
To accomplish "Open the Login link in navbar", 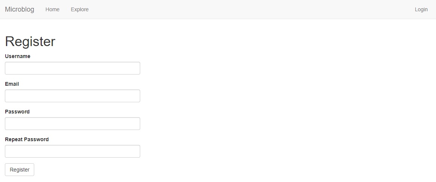I will click(x=421, y=9).
